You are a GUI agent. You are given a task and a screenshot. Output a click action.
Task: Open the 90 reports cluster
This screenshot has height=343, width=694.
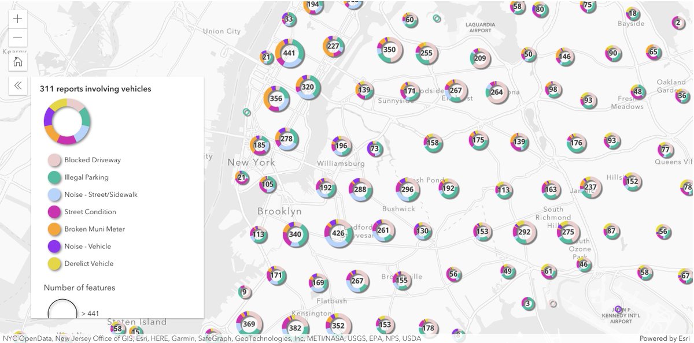pos(613,53)
